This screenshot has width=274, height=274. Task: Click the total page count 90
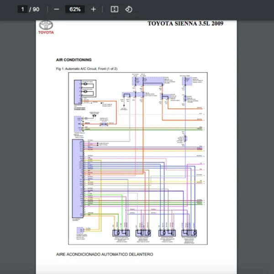coord(36,9)
